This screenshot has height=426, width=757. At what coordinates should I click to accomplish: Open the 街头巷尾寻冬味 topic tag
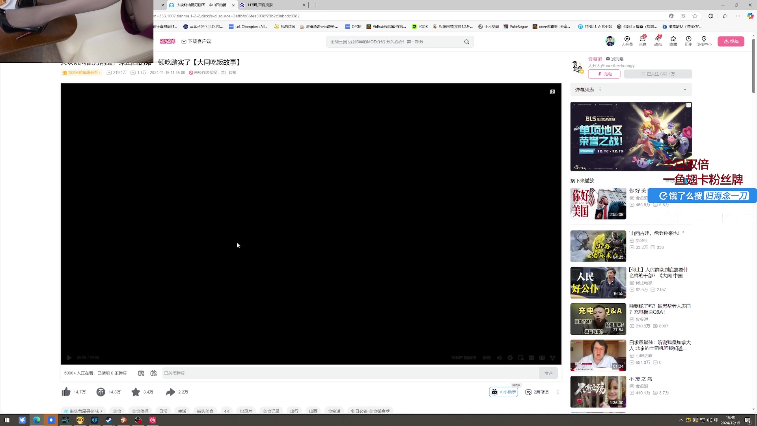[x=83, y=411]
